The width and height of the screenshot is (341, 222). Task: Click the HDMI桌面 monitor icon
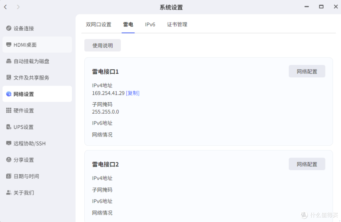click(9, 45)
